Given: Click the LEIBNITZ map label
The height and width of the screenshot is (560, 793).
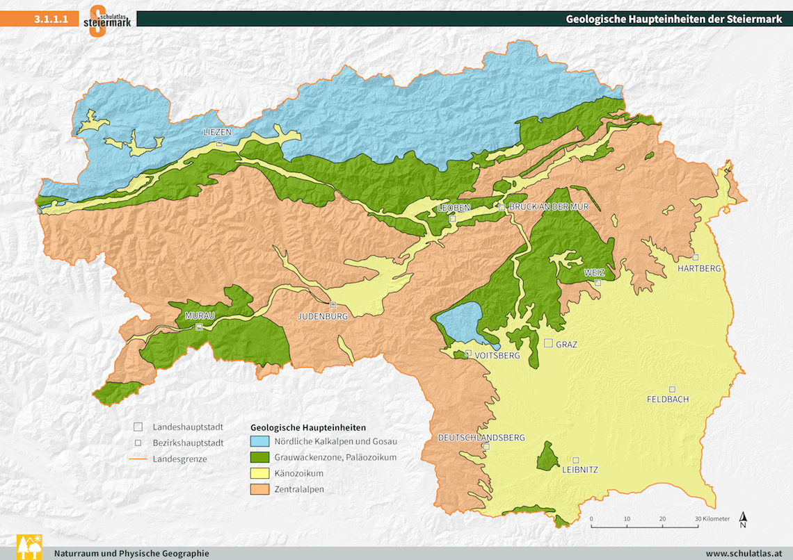Looking at the screenshot, I should [x=580, y=470].
